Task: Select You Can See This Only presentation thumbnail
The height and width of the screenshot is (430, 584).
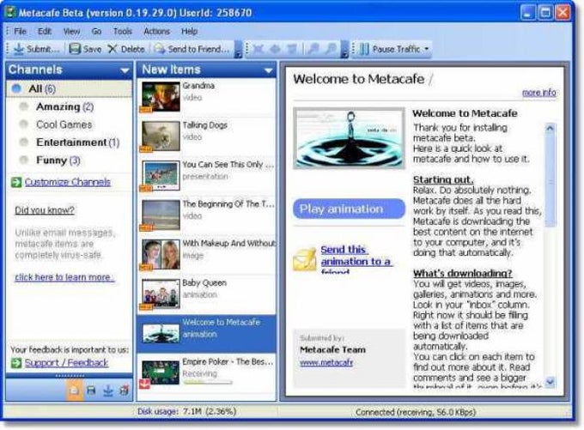Action: pos(161,176)
